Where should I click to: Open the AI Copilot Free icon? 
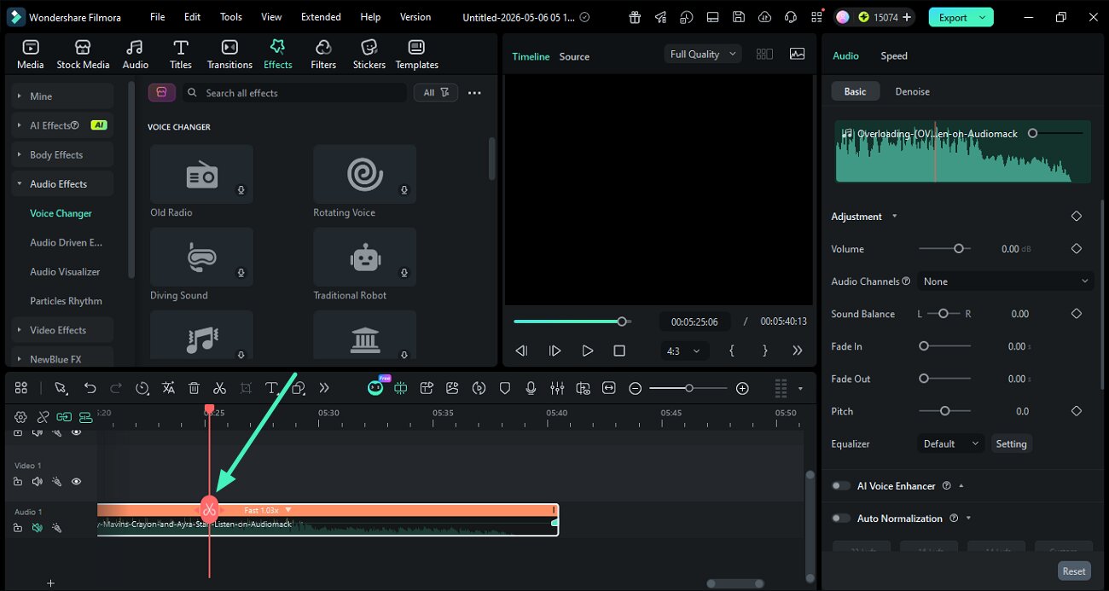pos(376,387)
